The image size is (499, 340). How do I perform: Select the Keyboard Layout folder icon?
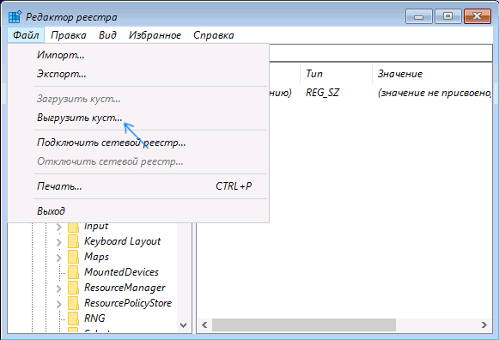coord(73,241)
